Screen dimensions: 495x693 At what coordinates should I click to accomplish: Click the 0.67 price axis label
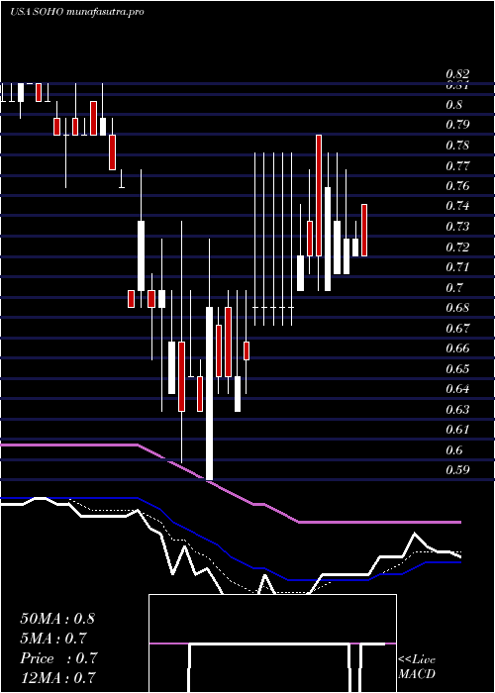pyautogui.click(x=457, y=329)
